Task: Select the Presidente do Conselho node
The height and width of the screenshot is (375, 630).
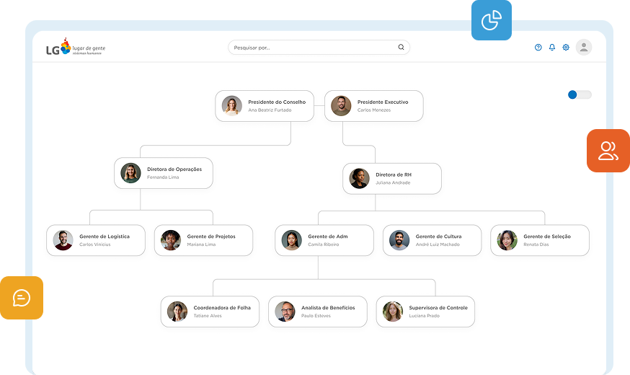Action: (265, 106)
